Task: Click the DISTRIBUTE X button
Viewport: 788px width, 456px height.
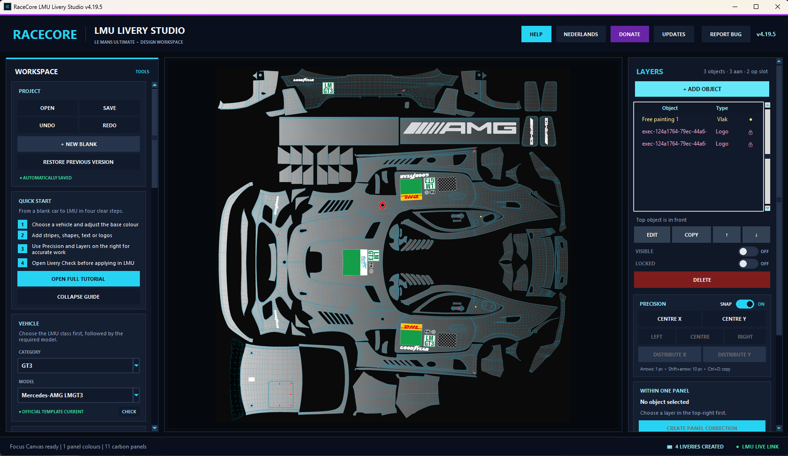Action: [x=669, y=355]
